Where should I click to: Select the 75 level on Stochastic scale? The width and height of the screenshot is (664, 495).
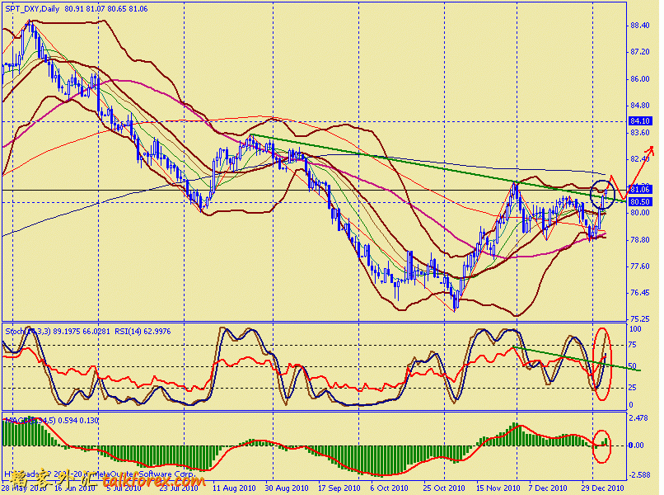(632, 345)
